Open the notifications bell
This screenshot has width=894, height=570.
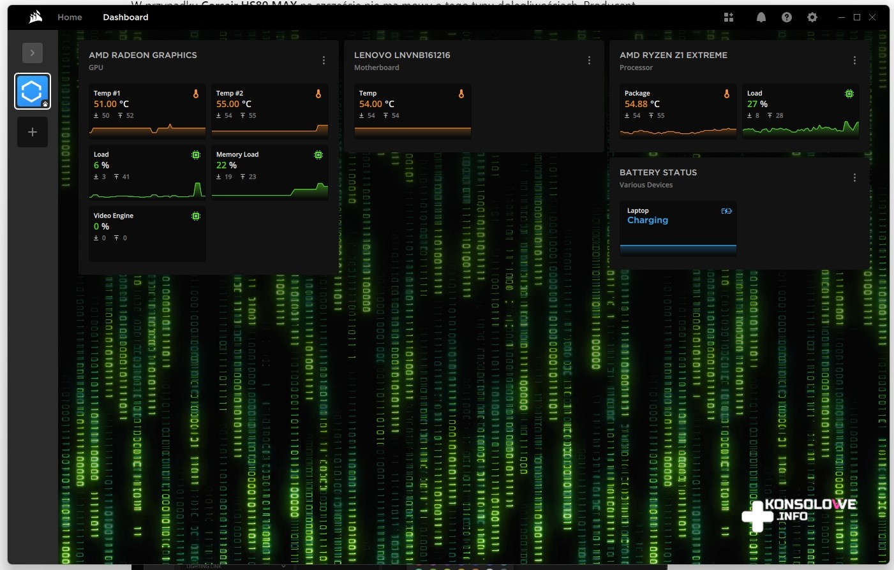(x=761, y=17)
